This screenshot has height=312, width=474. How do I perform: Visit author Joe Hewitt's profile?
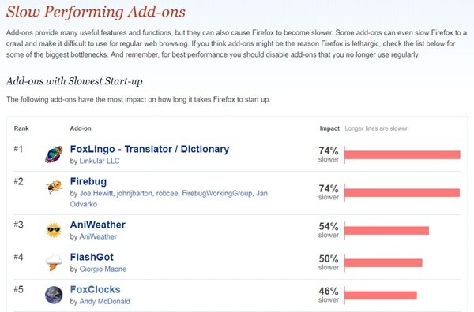(96, 193)
